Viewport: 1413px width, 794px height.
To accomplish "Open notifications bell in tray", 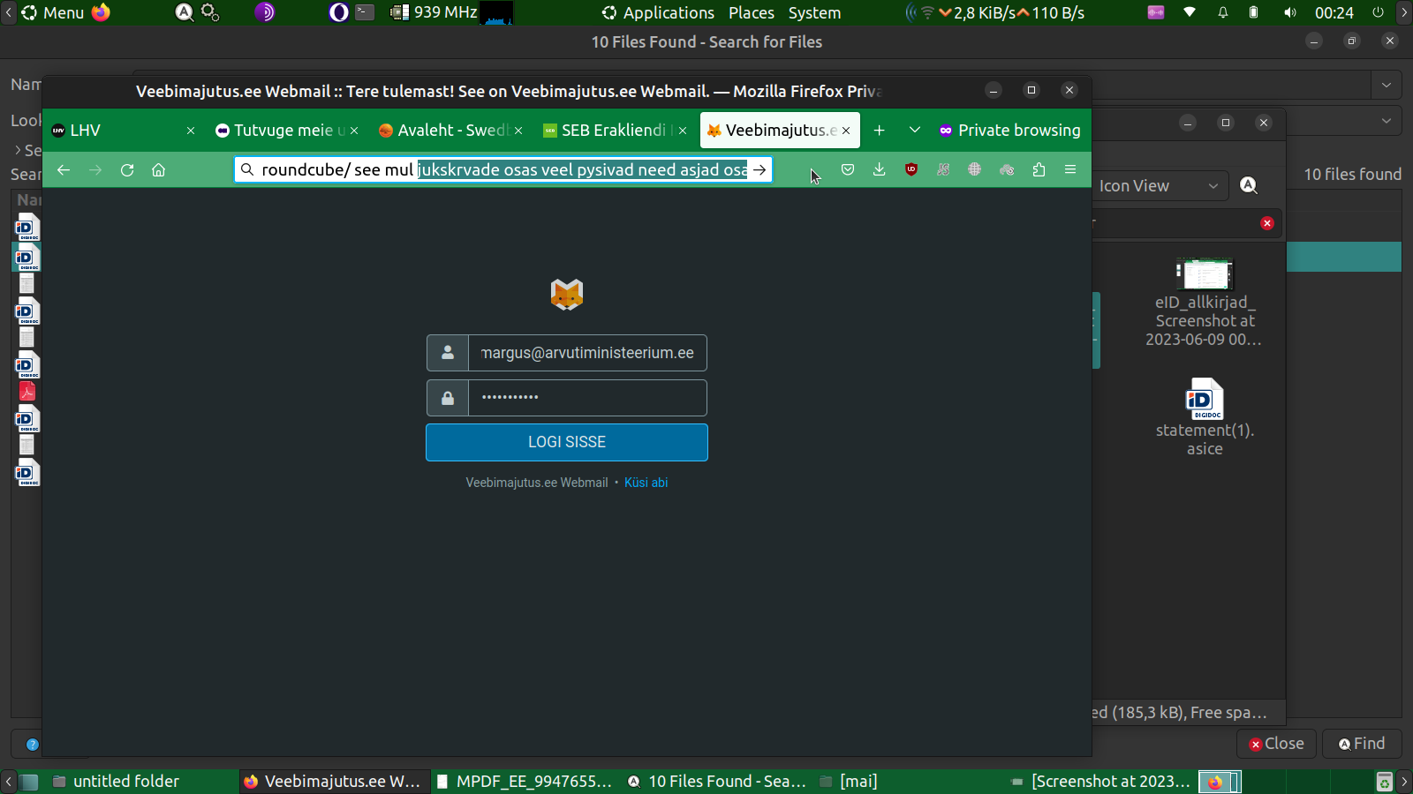I will coord(1223,12).
